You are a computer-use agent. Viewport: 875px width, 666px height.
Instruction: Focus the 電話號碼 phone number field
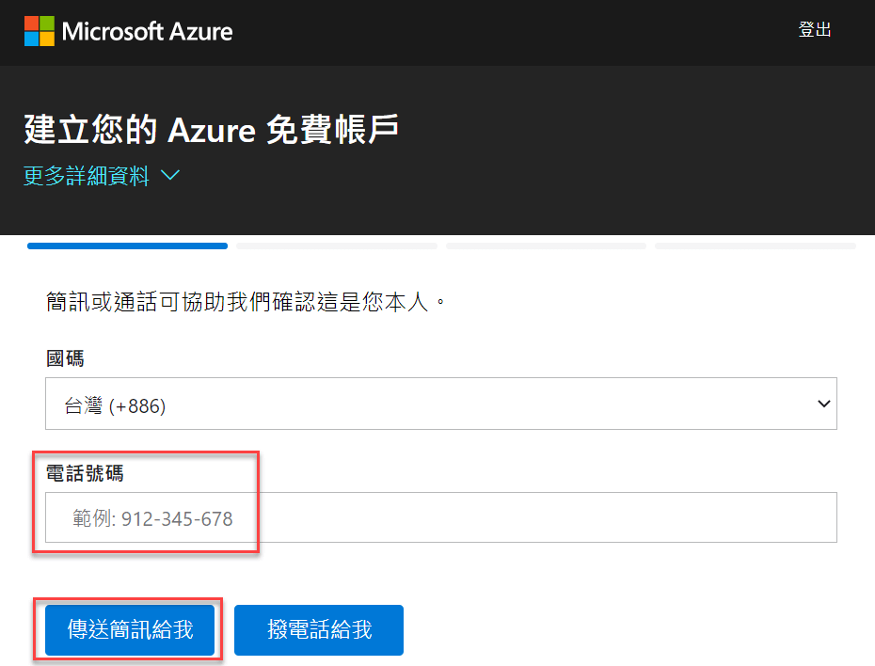[x=441, y=517]
